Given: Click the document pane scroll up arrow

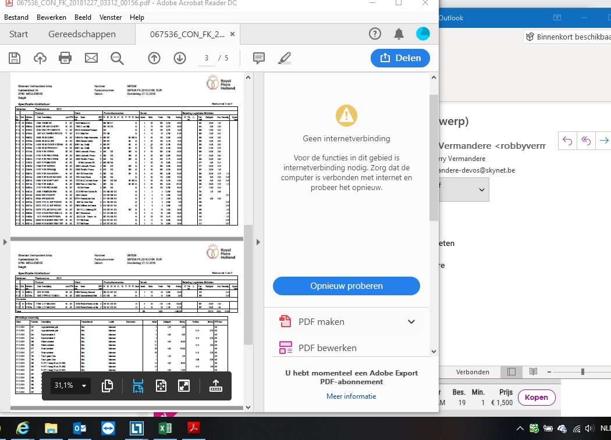Looking at the screenshot, I should pos(248,77).
